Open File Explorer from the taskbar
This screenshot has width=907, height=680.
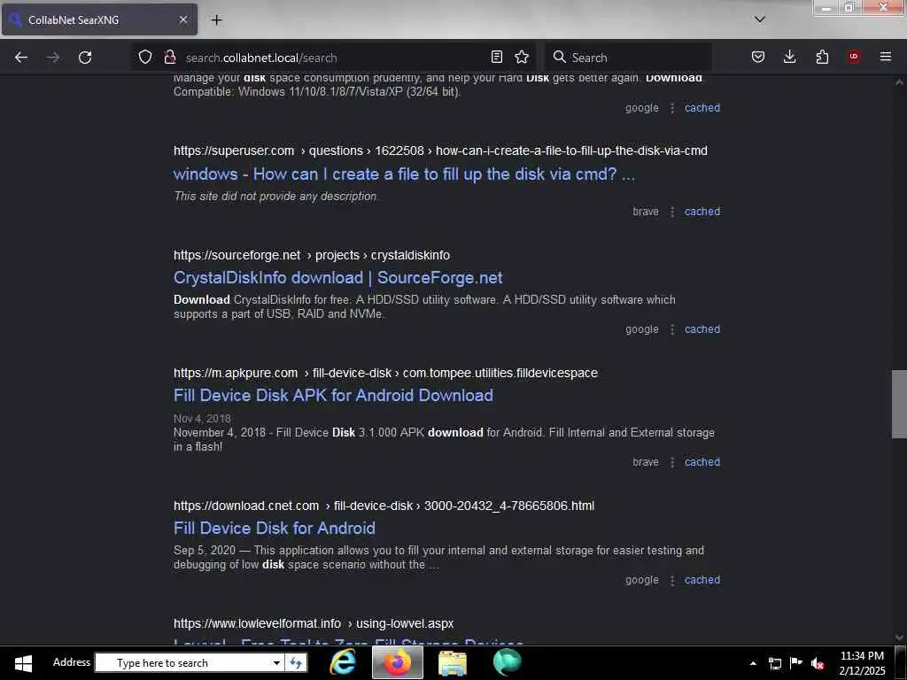coord(453,662)
